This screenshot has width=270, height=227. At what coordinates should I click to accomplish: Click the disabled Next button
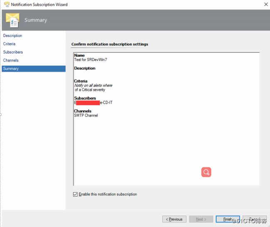pyautogui.click(x=201, y=219)
